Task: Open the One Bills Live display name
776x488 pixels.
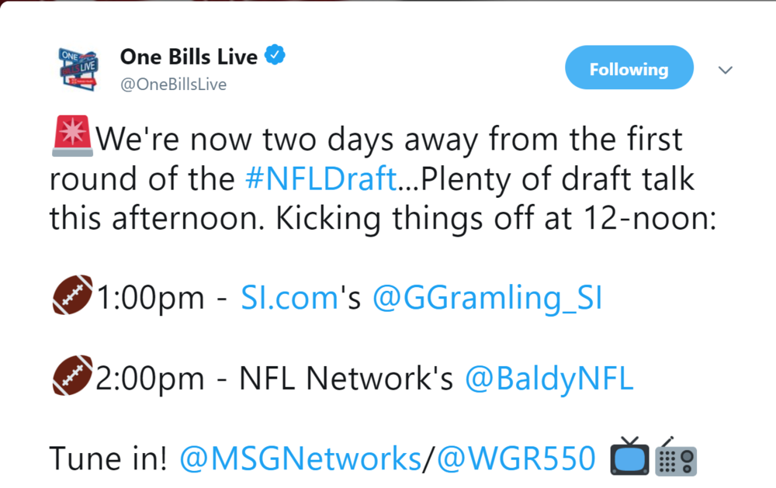Action: (189, 57)
